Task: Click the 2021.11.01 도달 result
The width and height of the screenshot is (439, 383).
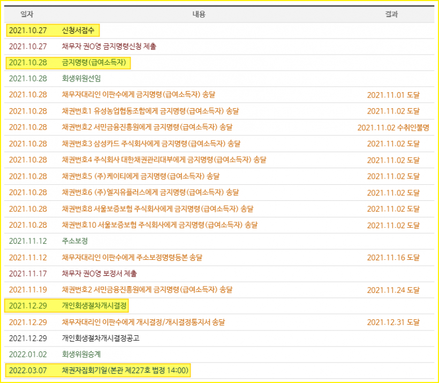Action: click(393, 95)
